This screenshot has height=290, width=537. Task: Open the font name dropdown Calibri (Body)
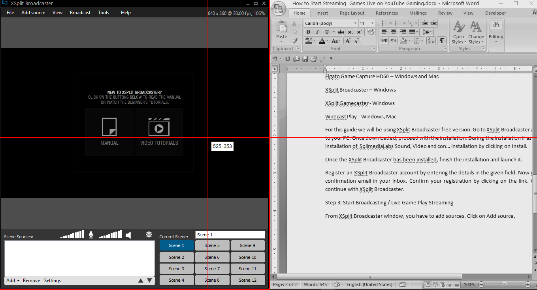355,23
